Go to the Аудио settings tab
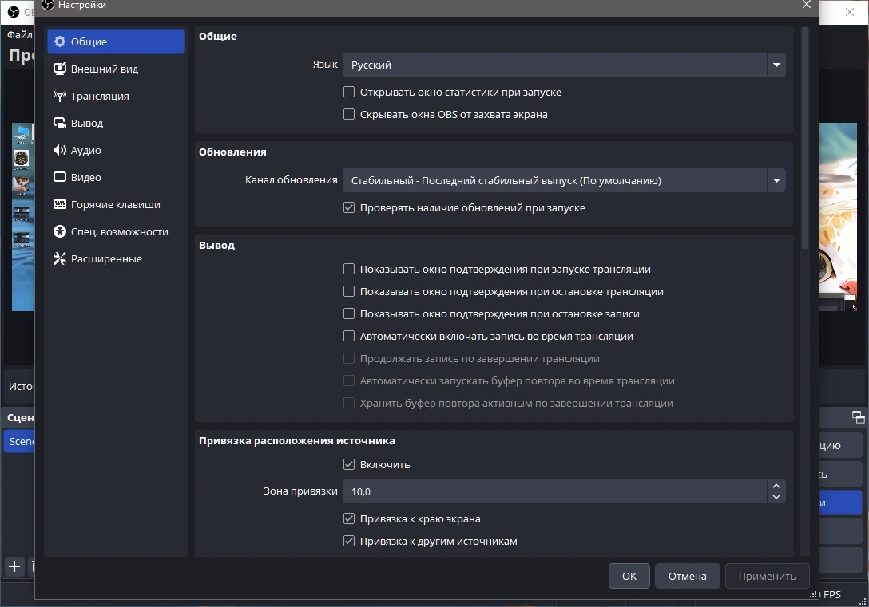 [116, 150]
